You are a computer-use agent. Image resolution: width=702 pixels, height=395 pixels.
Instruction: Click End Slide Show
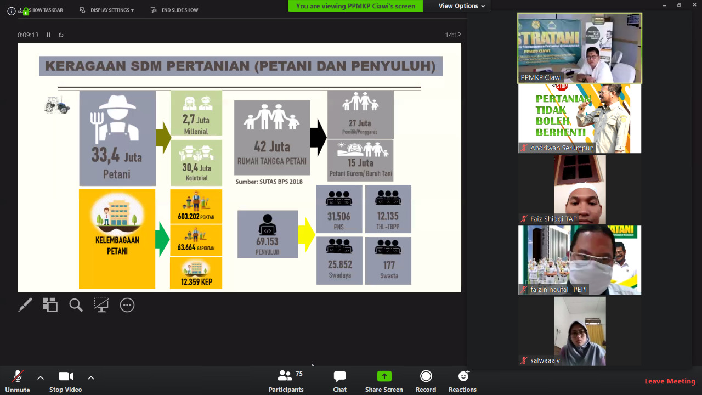174,10
